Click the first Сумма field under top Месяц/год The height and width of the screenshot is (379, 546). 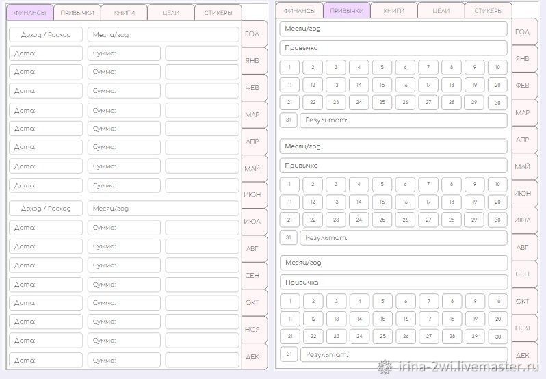(x=124, y=53)
